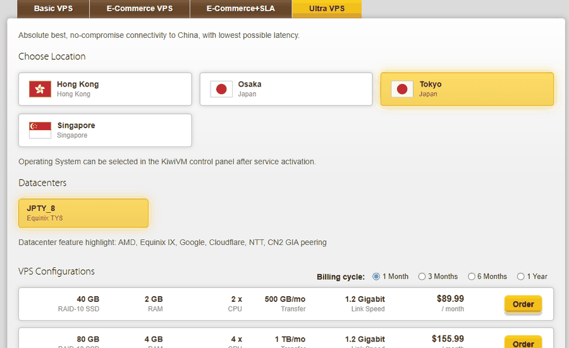Click the 40 GB storage value

pos(88,299)
